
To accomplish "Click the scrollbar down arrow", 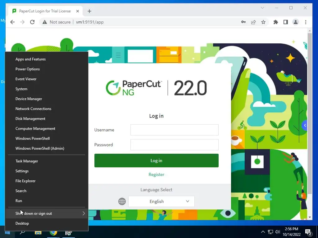I will [310, 217].
